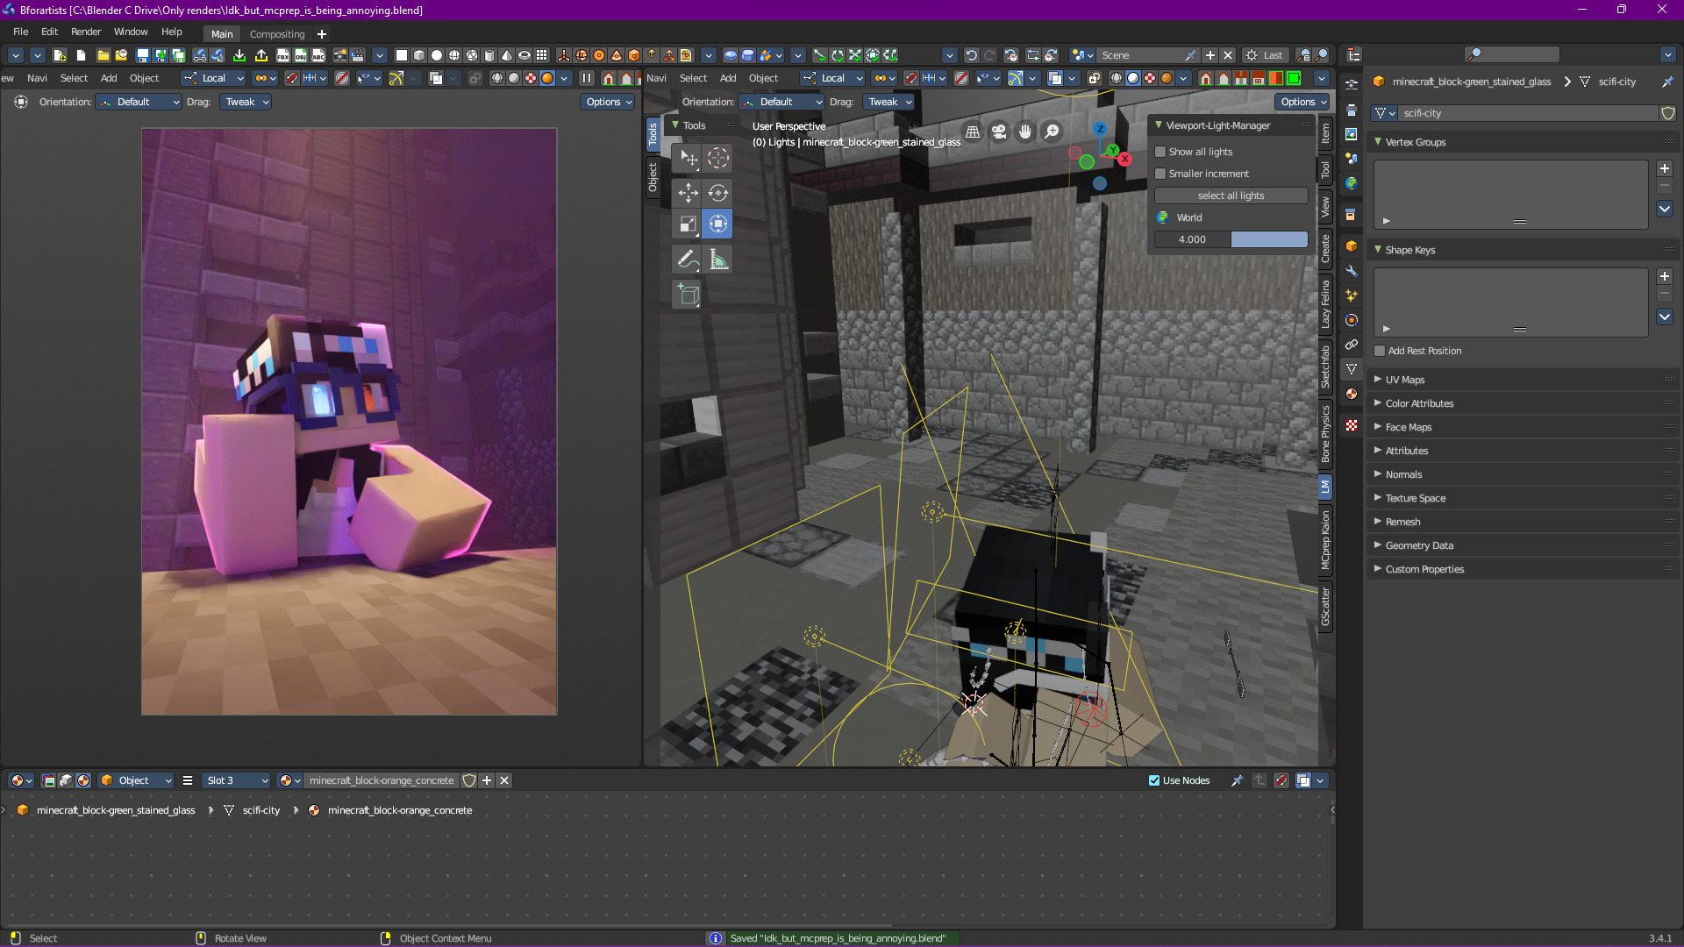Select the Rotate tool in Tools panel
1684x947 pixels.
[x=718, y=193]
